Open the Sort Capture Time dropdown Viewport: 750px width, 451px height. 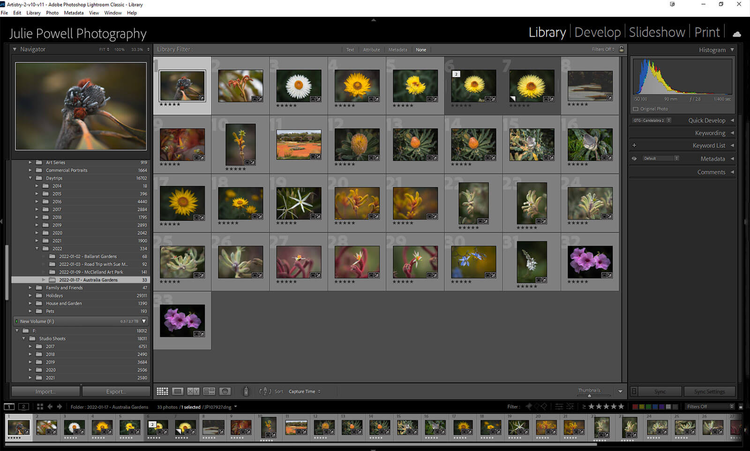304,391
